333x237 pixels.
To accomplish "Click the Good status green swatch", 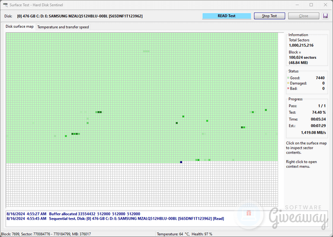I will pyautogui.click(x=288, y=78).
